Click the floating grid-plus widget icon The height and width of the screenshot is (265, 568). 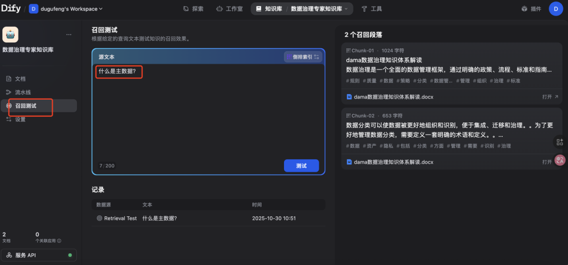click(x=560, y=142)
